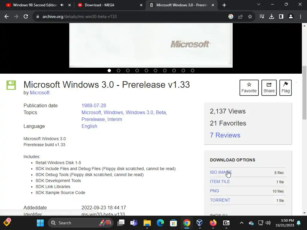307x230 pixels.
Task: Open VirtualBox from taskbar
Action: tap(199, 223)
